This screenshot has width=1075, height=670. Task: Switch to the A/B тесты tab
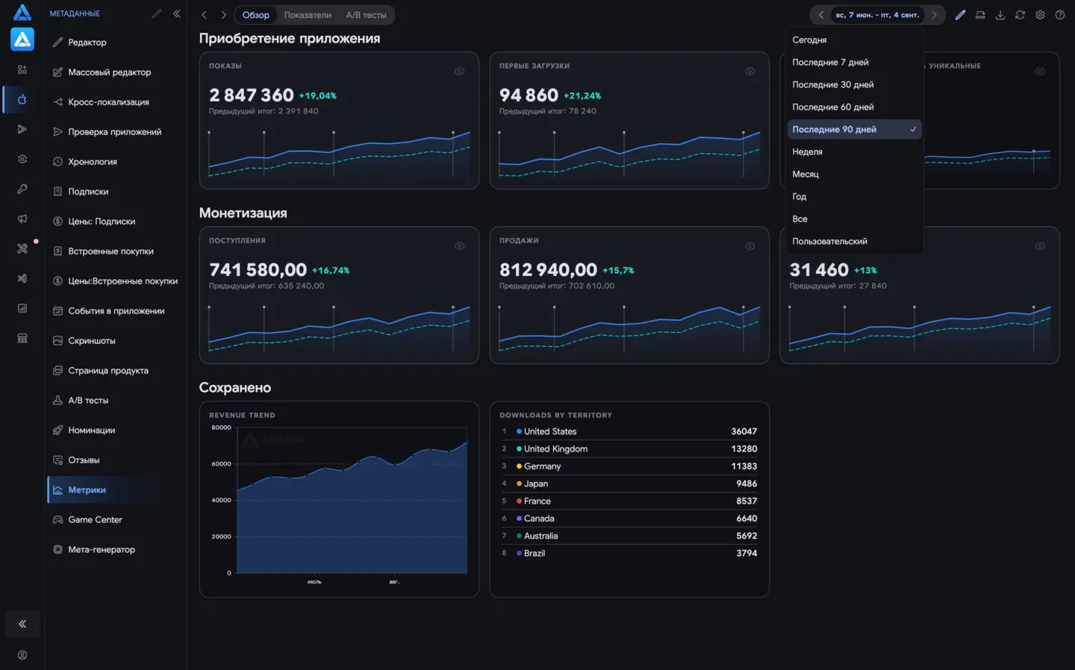pos(366,15)
